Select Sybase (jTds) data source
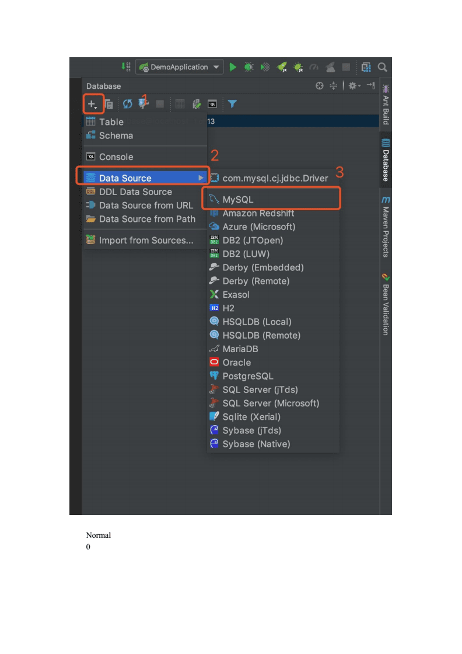Viewport: 462px width, 654px height. pyautogui.click(x=273, y=430)
